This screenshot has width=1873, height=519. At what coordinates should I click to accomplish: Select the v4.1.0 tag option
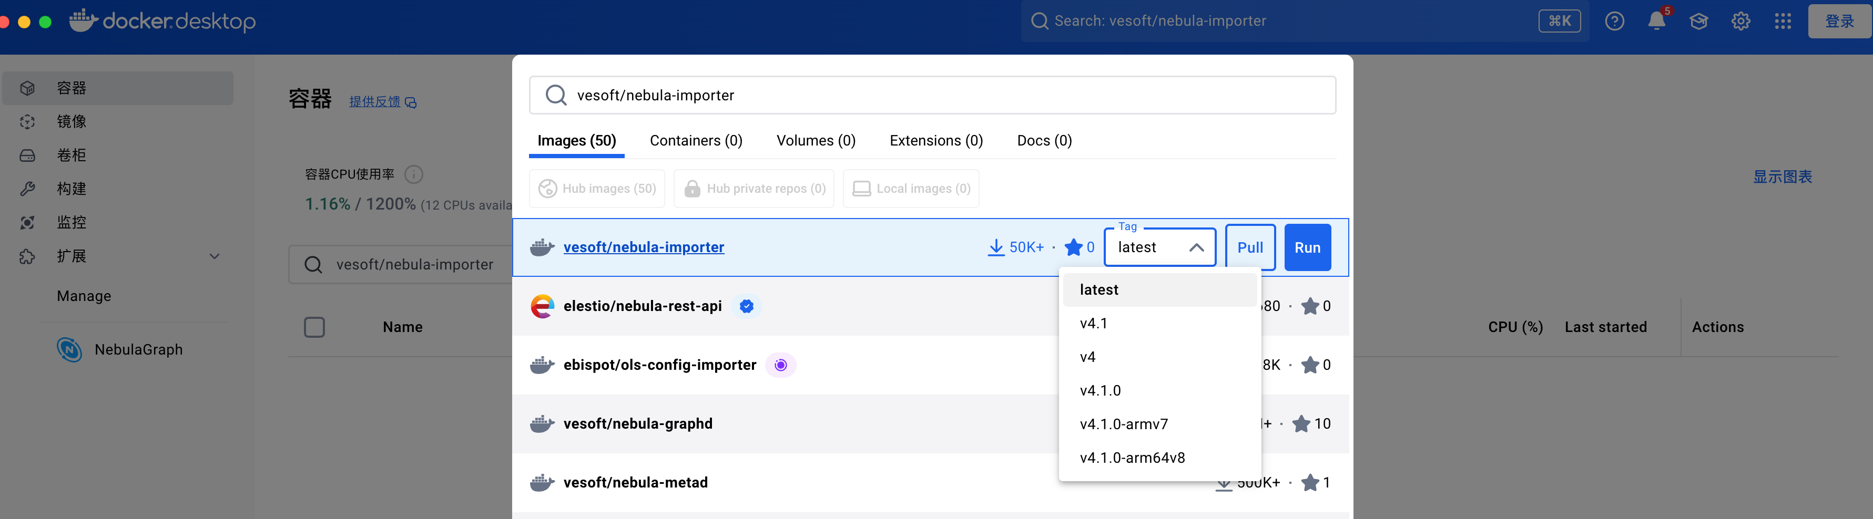(x=1160, y=390)
